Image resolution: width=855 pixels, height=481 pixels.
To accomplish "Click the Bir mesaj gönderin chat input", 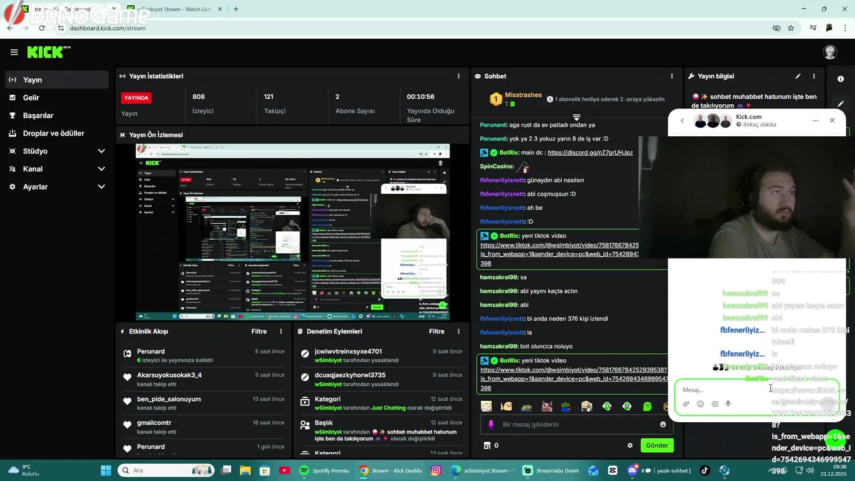I will (x=578, y=424).
